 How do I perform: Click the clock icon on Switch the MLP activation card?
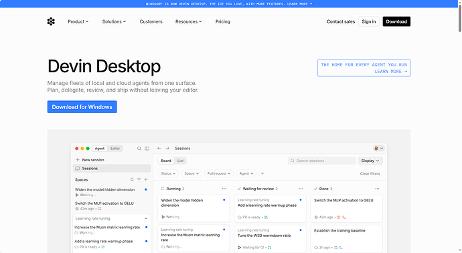click(x=316, y=218)
